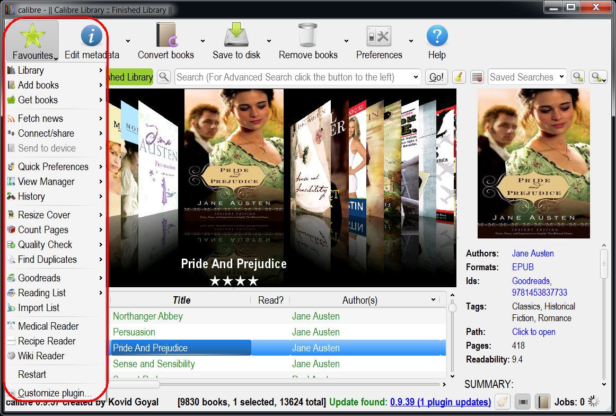This screenshot has width=616, height=416.
Task: Toggle the Book details icon in status bar
Action: 542,402
